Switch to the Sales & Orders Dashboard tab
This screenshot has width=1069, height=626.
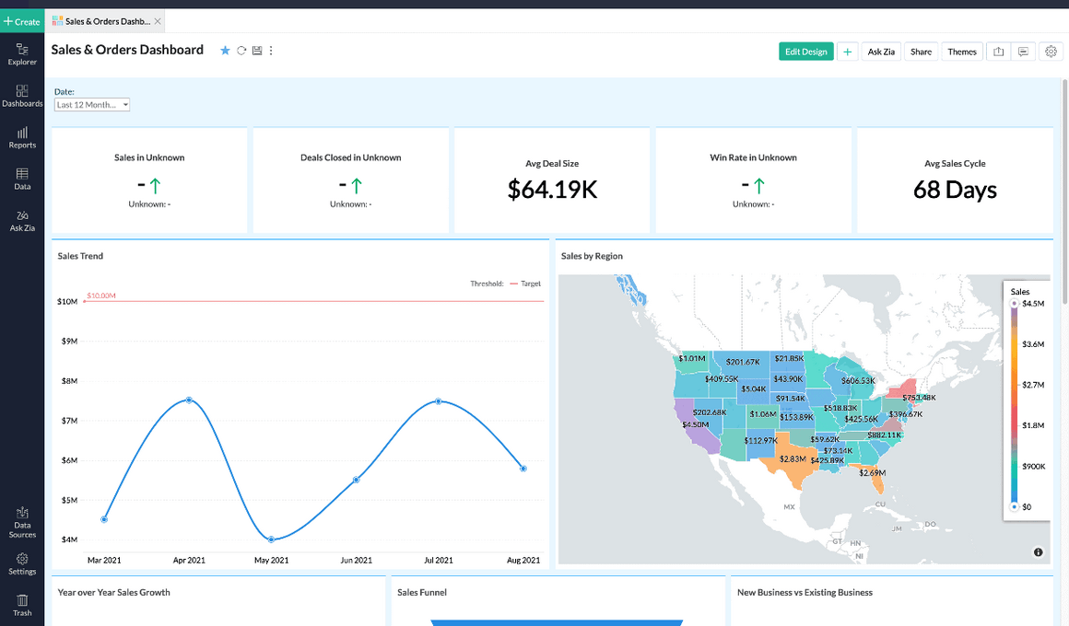pos(101,18)
